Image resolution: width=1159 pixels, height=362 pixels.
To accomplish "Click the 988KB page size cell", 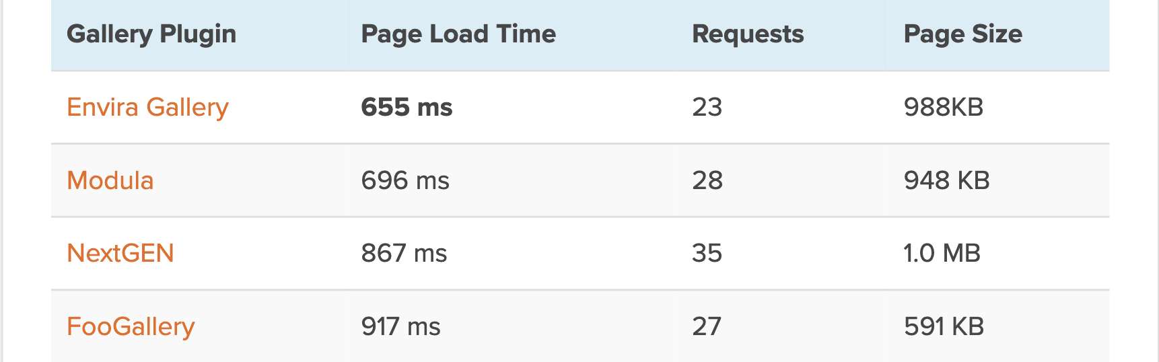I will pyautogui.click(x=944, y=108).
